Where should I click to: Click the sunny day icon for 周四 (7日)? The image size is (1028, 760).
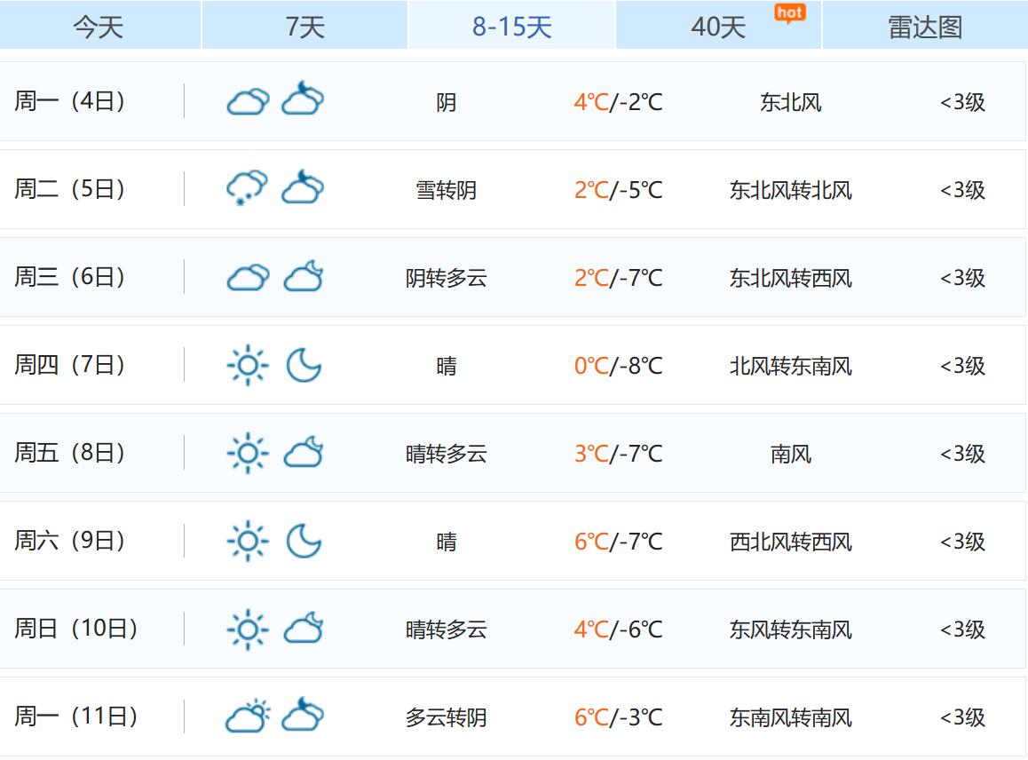247,365
